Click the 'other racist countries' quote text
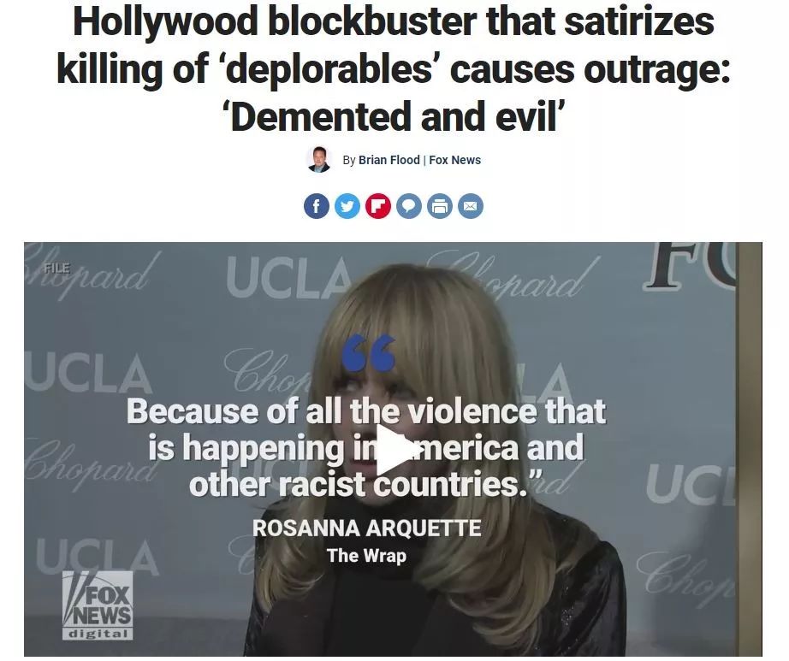Screen dimensions: 789x661 359,484
